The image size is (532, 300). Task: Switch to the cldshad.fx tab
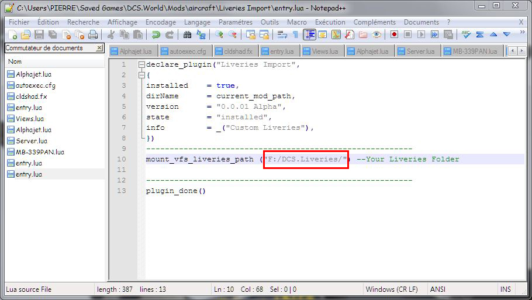tap(236, 51)
